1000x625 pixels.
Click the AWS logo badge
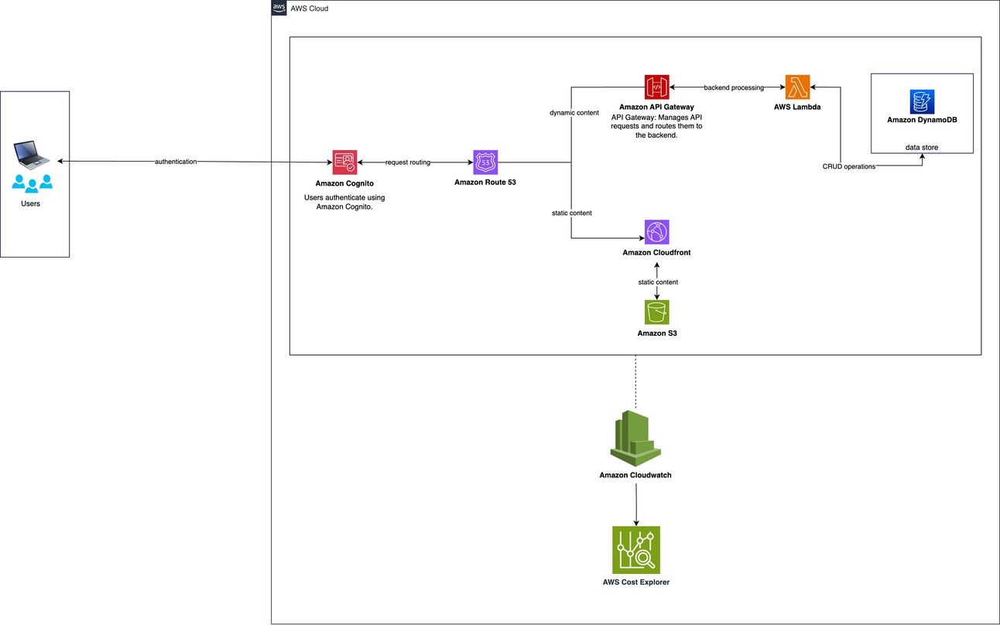click(x=279, y=8)
